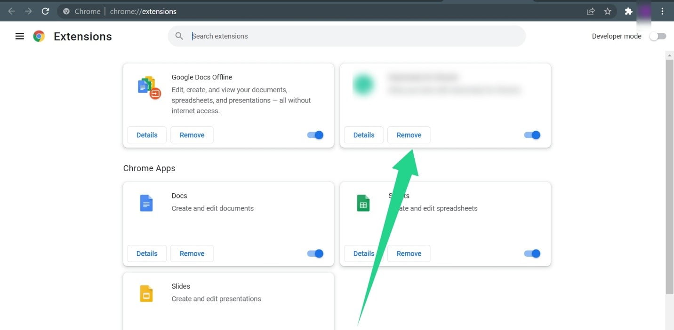Open the Extensions puzzle-piece menu
Image resolution: width=674 pixels, height=330 pixels.
[628, 11]
